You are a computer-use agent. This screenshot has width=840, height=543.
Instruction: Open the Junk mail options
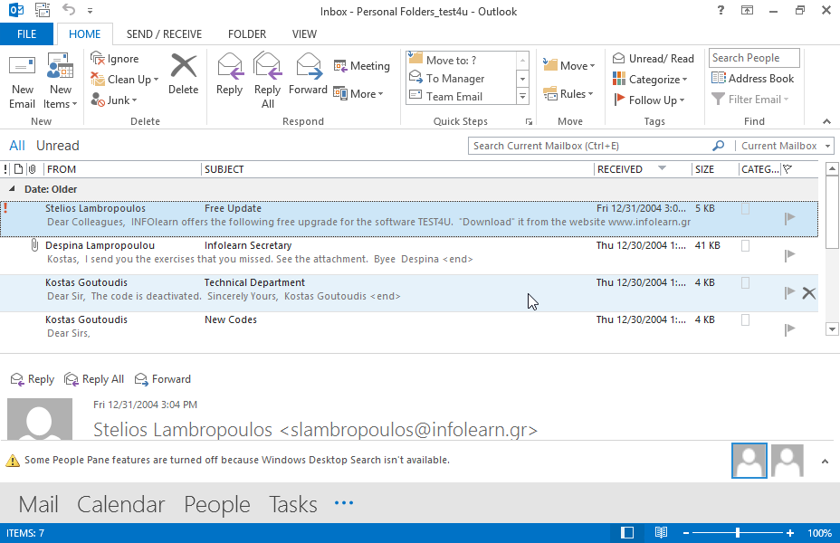pyautogui.click(x=113, y=100)
